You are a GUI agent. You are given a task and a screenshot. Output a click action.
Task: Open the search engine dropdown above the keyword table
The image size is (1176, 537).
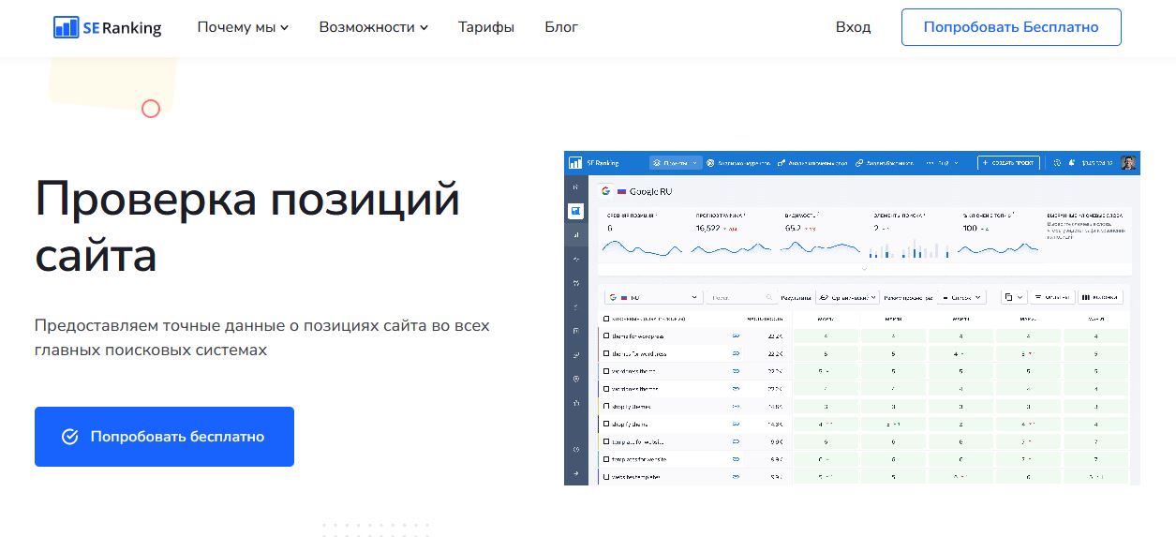pos(652,297)
